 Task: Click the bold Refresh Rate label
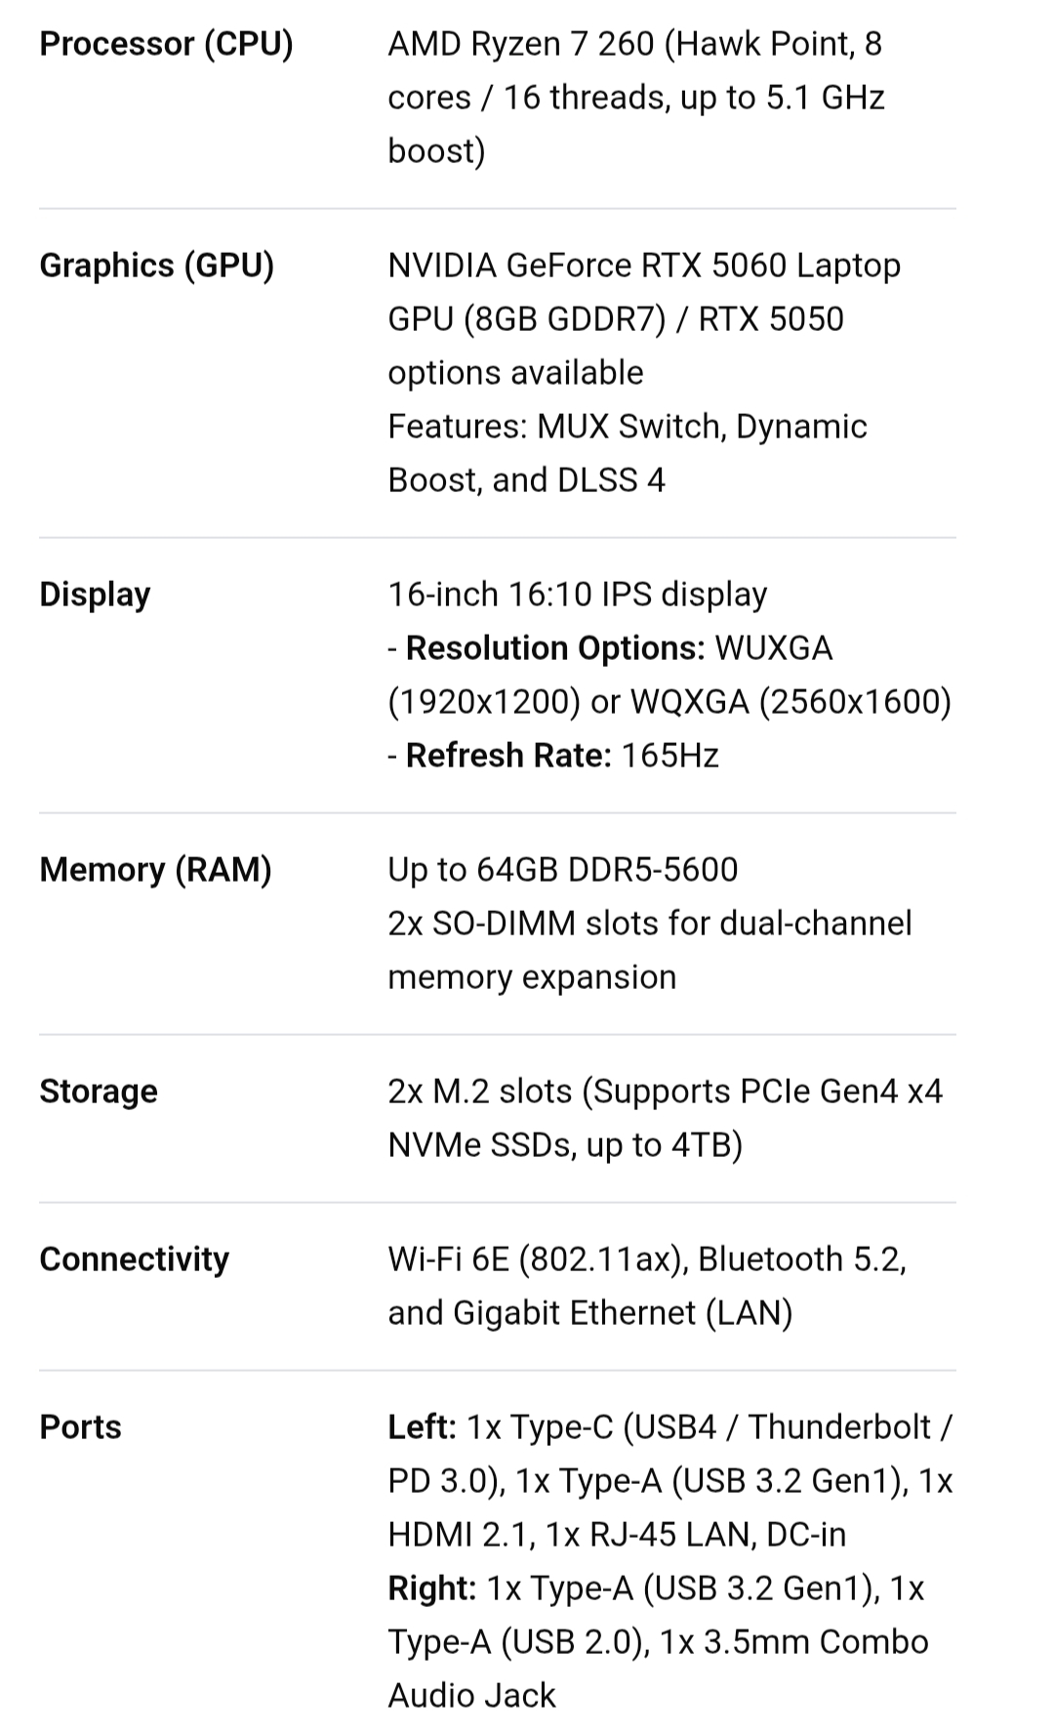pyautogui.click(x=508, y=755)
